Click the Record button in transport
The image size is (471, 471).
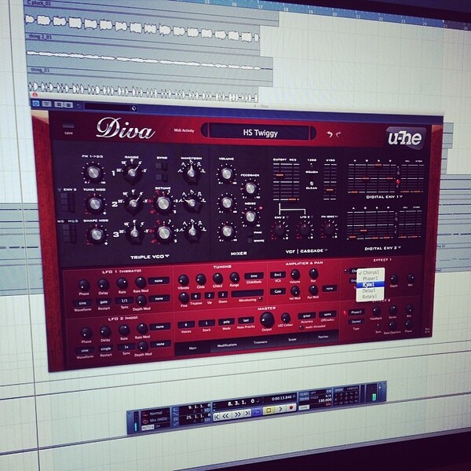tap(290, 408)
